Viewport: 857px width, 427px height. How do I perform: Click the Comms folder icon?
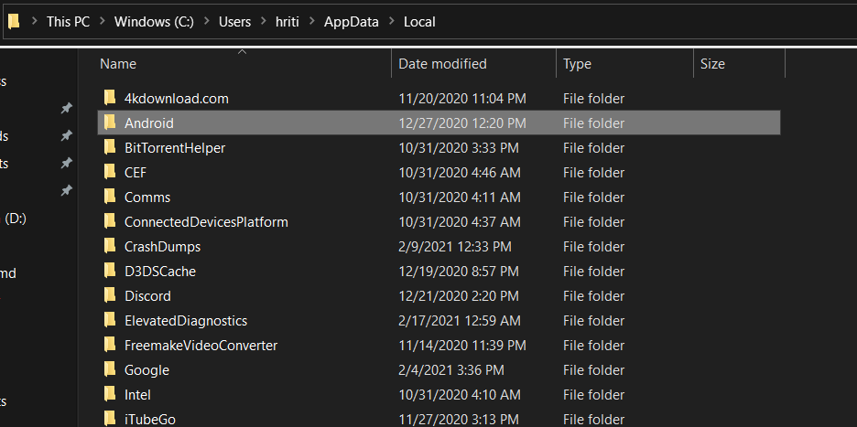[110, 197]
